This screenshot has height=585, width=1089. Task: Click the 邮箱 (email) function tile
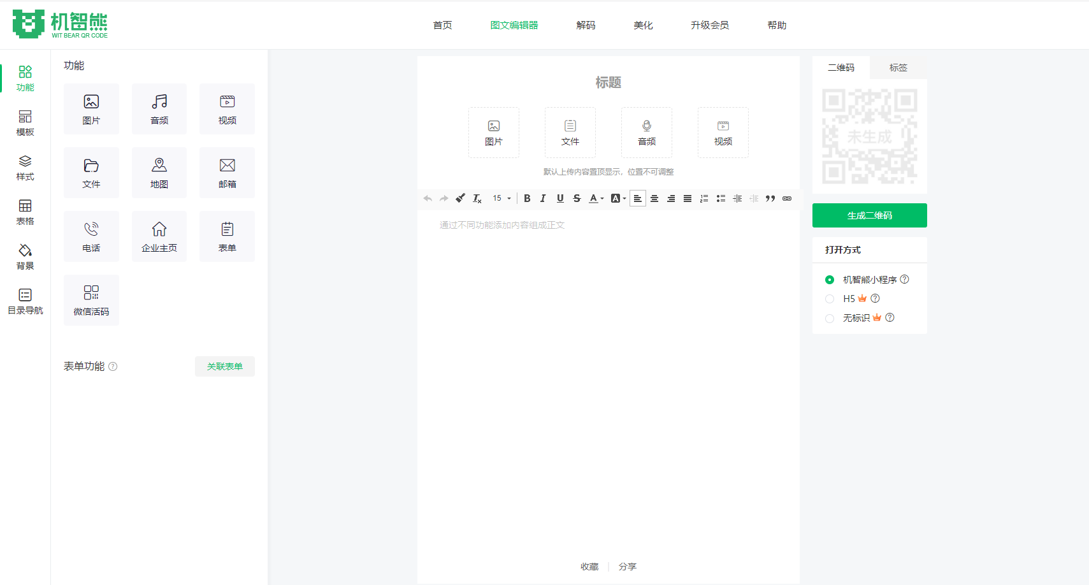point(227,173)
